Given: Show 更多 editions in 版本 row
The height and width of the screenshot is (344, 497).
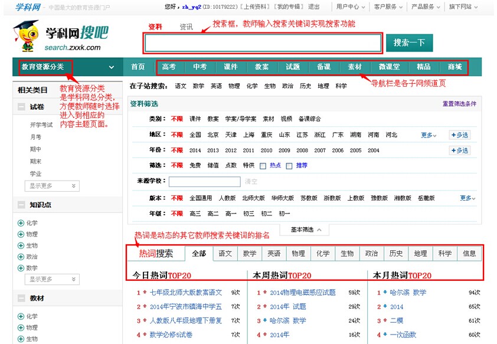Looking at the screenshot, I should click(x=467, y=198).
